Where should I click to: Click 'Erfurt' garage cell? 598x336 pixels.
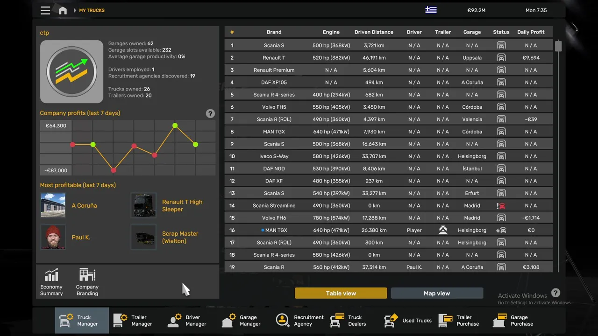(472, 193)
